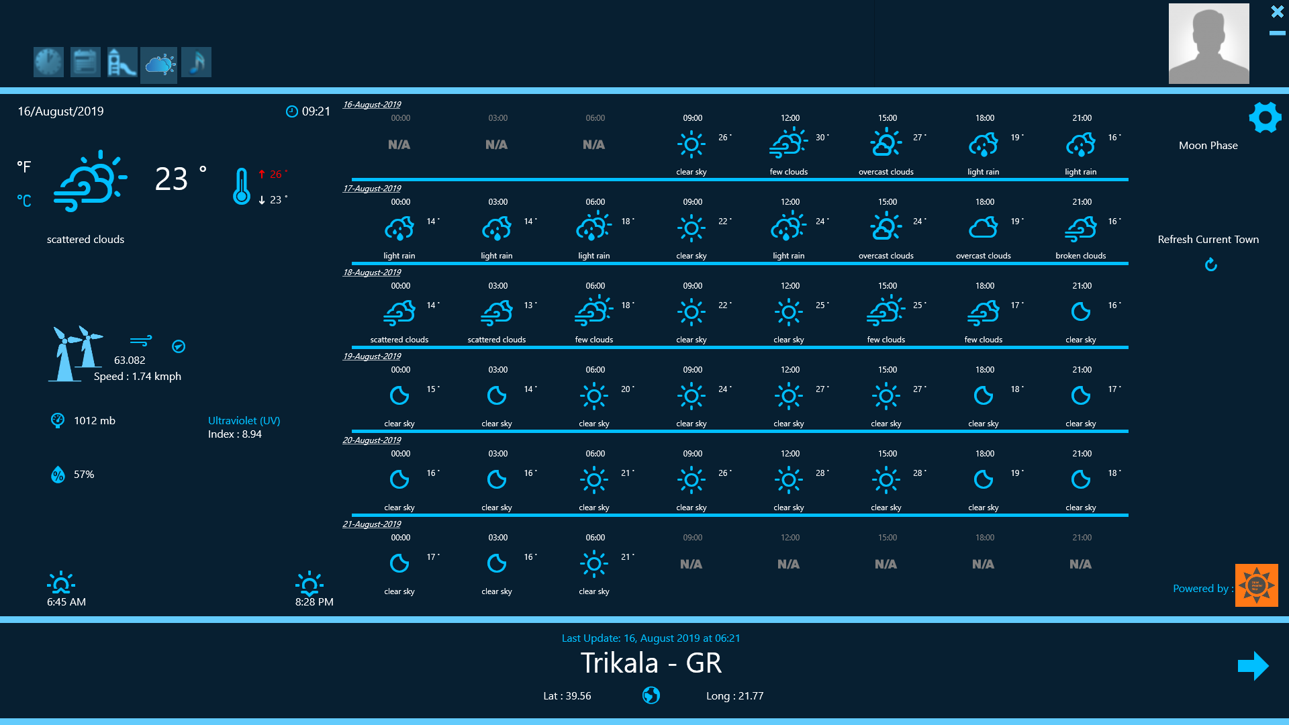This screenshot has width=1289, height=725.
Task: Click the globe world icon at bottom
Action: click(x=653, y=694)
